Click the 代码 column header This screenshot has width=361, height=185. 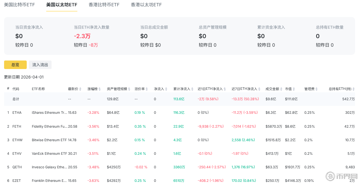(16, 89)
